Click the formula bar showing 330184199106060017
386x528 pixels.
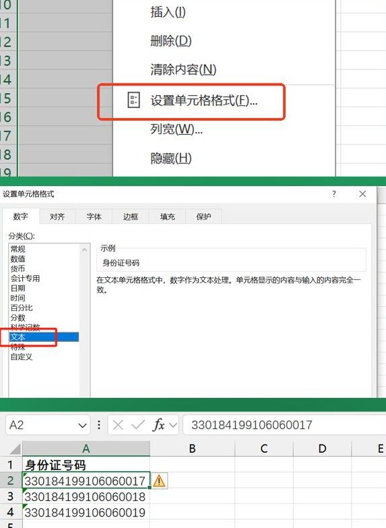(284, 425)
